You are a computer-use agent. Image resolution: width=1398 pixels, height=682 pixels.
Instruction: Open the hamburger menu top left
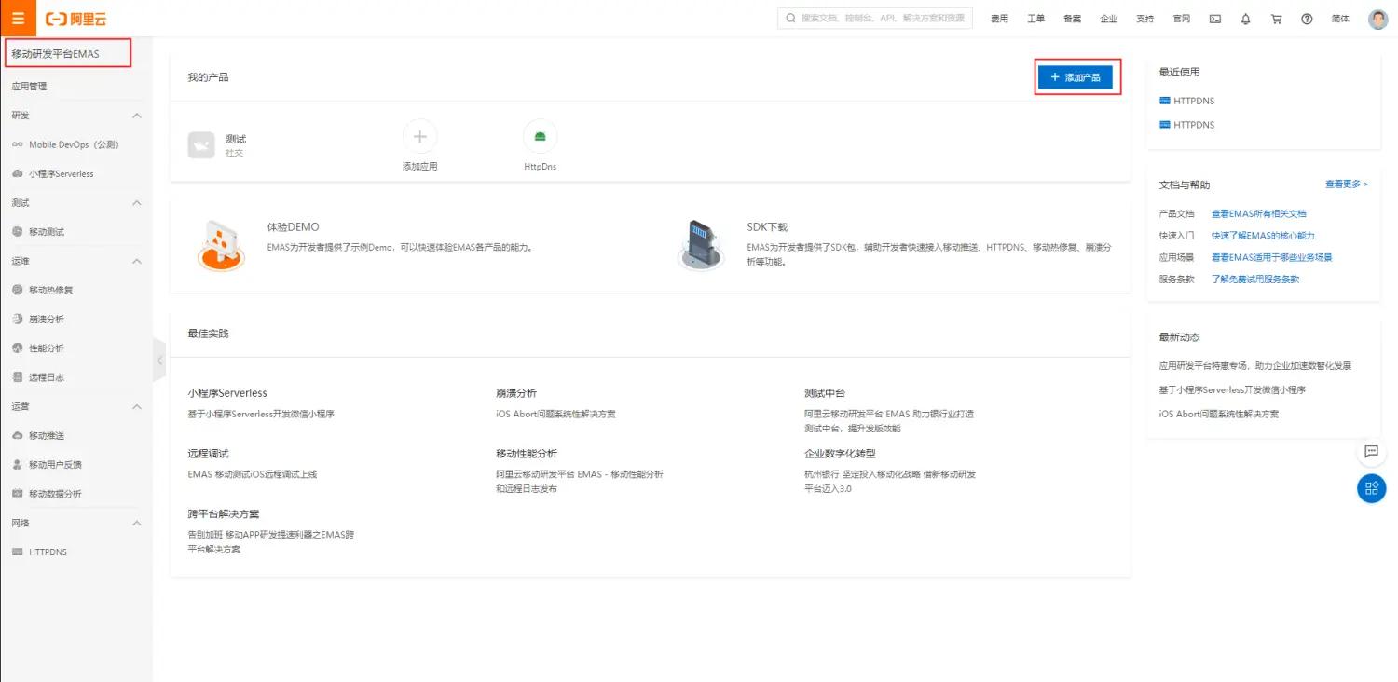[x=17, y=18]
